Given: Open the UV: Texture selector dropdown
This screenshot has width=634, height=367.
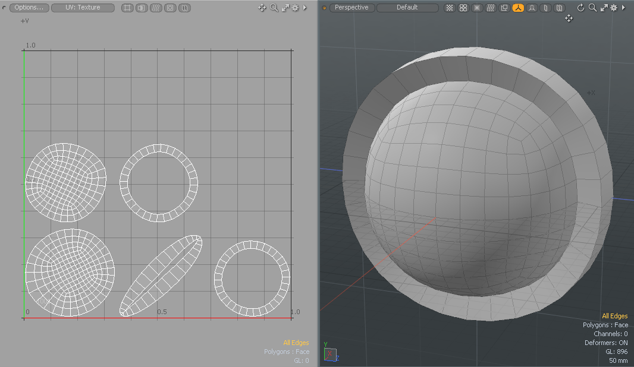Looking at the screenshot, I should point(83,7).
